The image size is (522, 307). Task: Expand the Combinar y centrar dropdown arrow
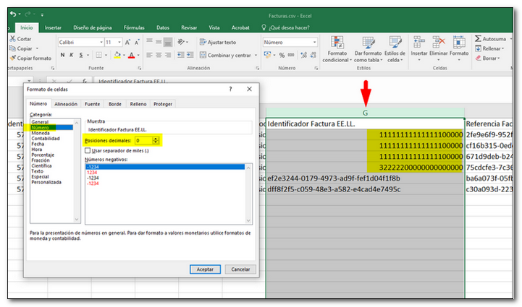pos(256,56)
